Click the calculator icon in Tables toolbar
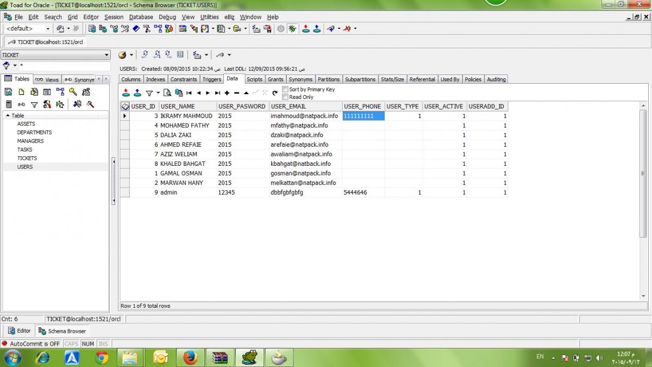Viewport: 652px width, 367px height. (9, 104)
